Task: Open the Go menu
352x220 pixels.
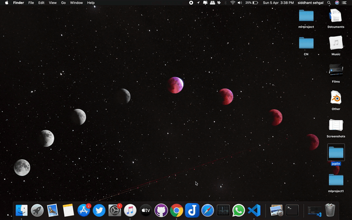Action: point(63,3)
